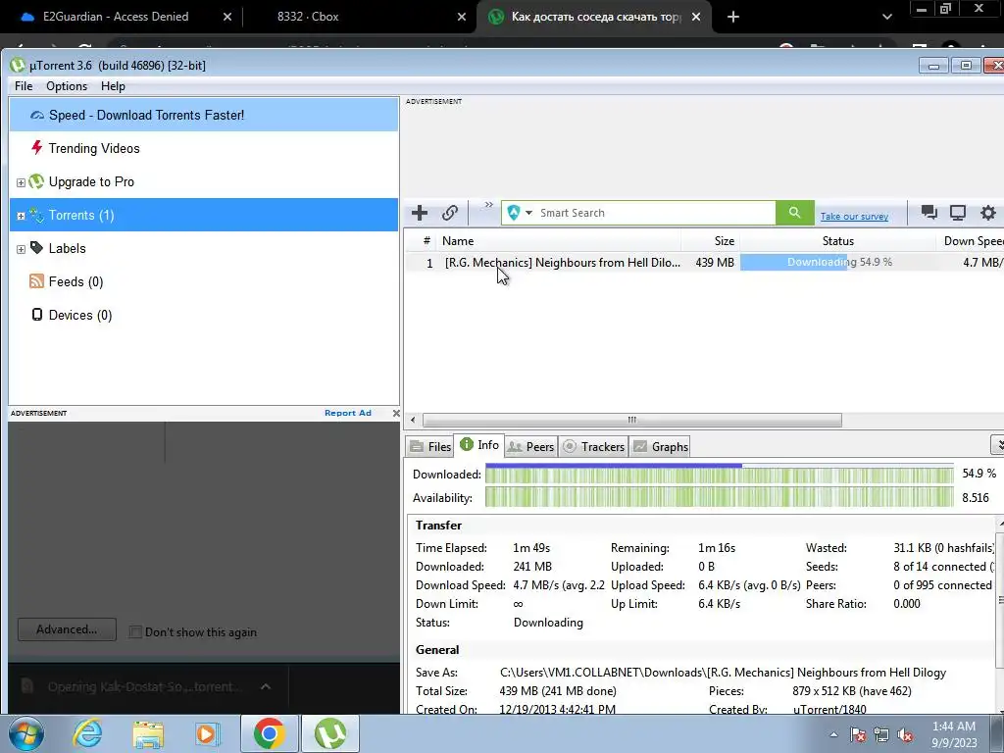Open Windows Explorer folder from taskbar
1004x753 pixels.
pos(148,733)
